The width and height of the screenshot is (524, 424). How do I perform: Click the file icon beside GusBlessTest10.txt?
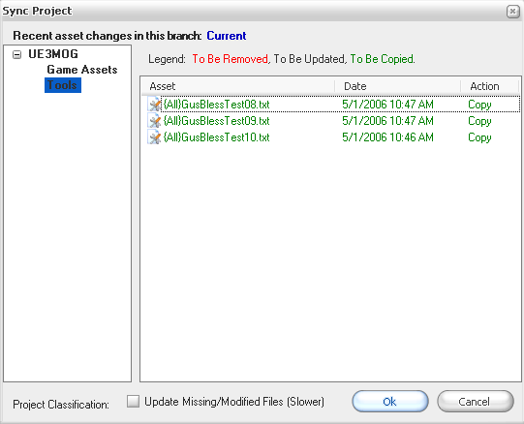tap(154, 137)
